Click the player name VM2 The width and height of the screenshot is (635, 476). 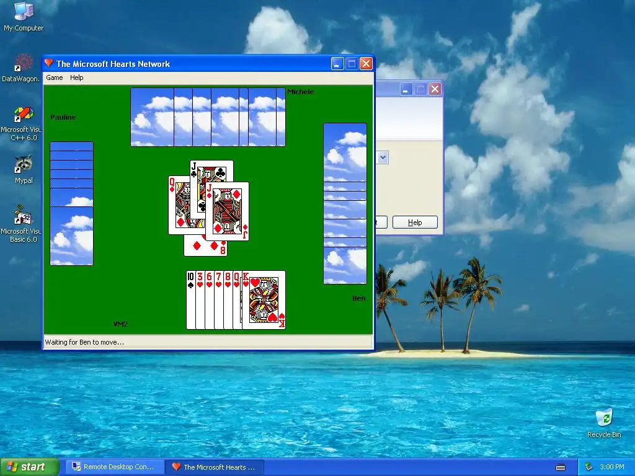pos(120,324)
